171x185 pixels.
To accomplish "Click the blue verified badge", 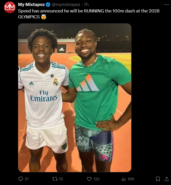I will [x=48, y=5].
